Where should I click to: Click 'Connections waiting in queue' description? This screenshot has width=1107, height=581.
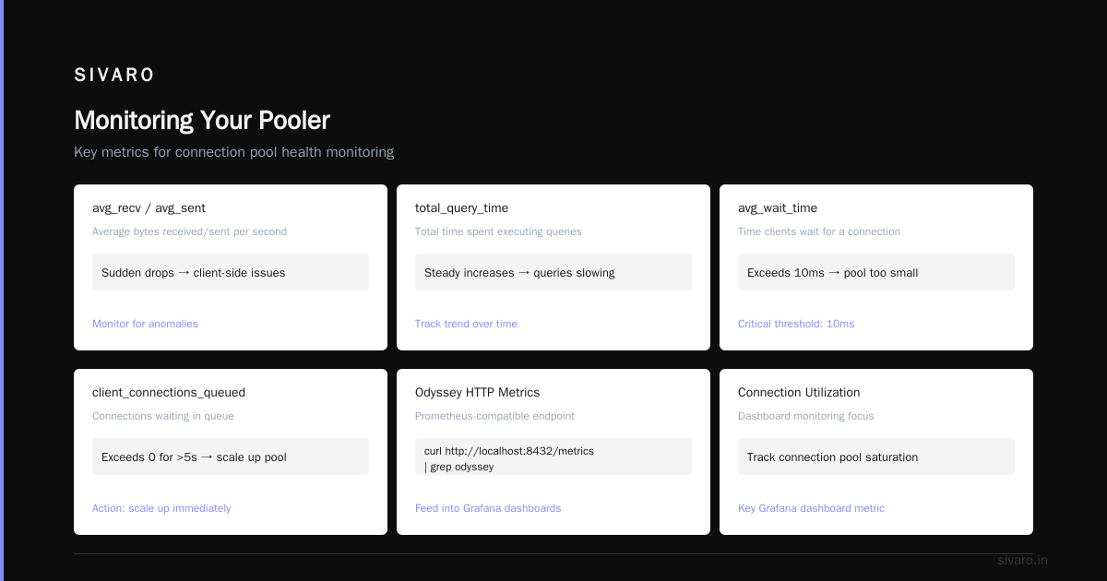pos(163,416)
